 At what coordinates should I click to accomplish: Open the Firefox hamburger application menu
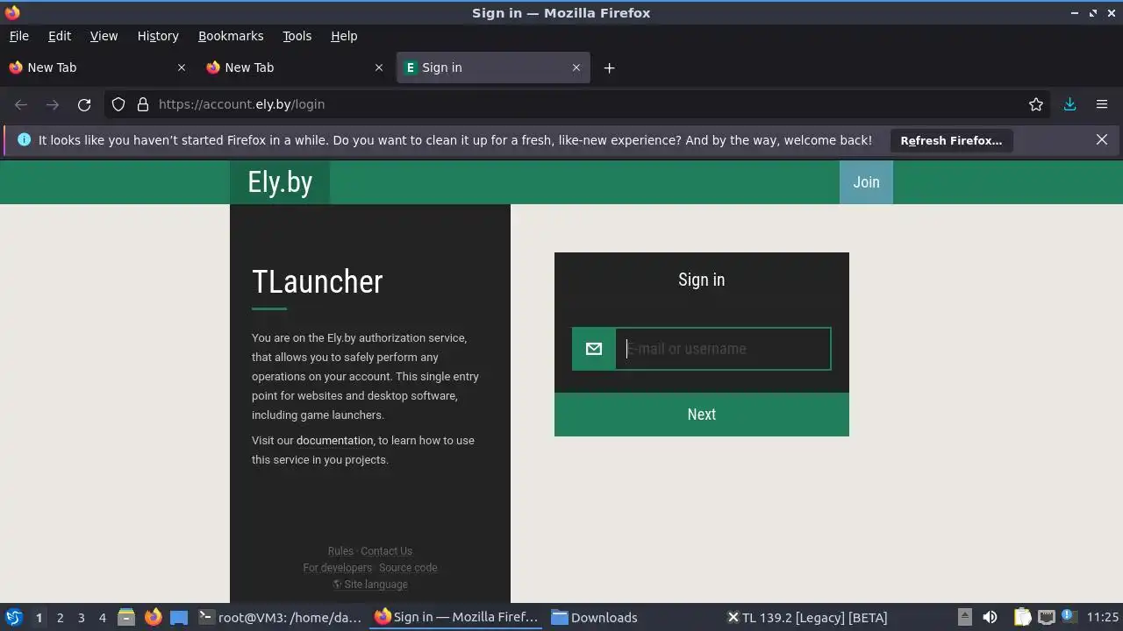click(1102, 104)
